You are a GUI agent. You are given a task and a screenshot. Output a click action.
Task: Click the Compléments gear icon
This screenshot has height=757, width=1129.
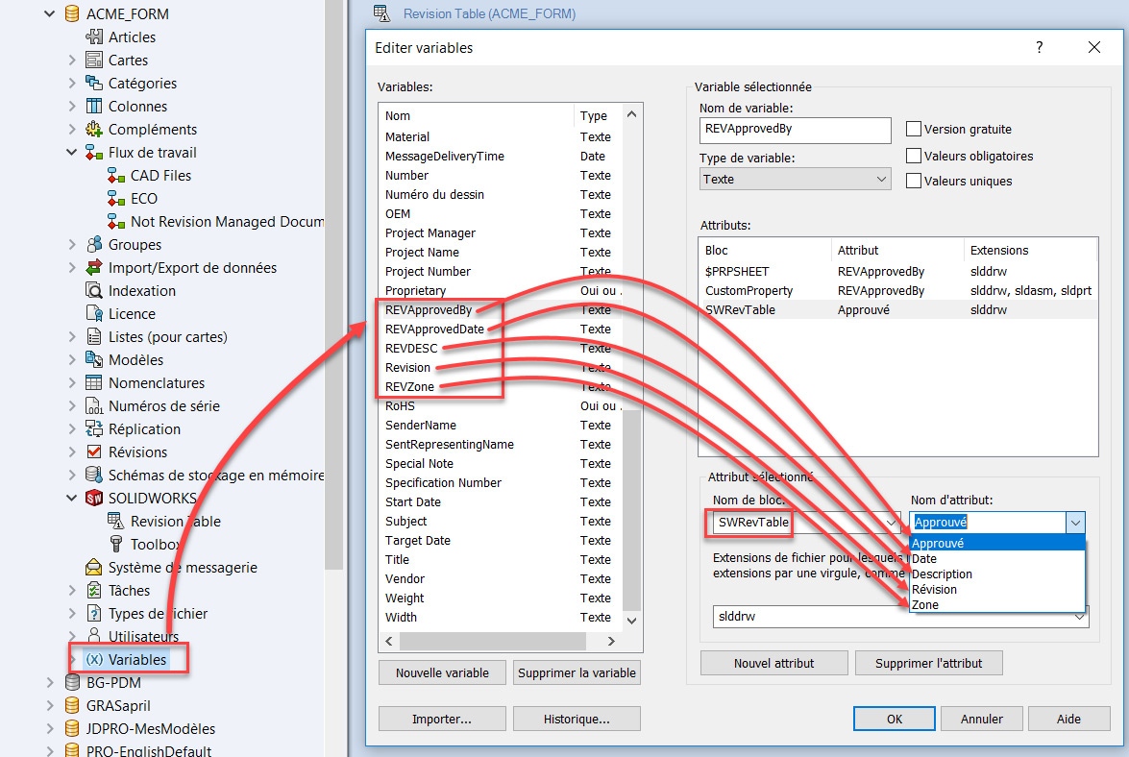tap(94, 129)
